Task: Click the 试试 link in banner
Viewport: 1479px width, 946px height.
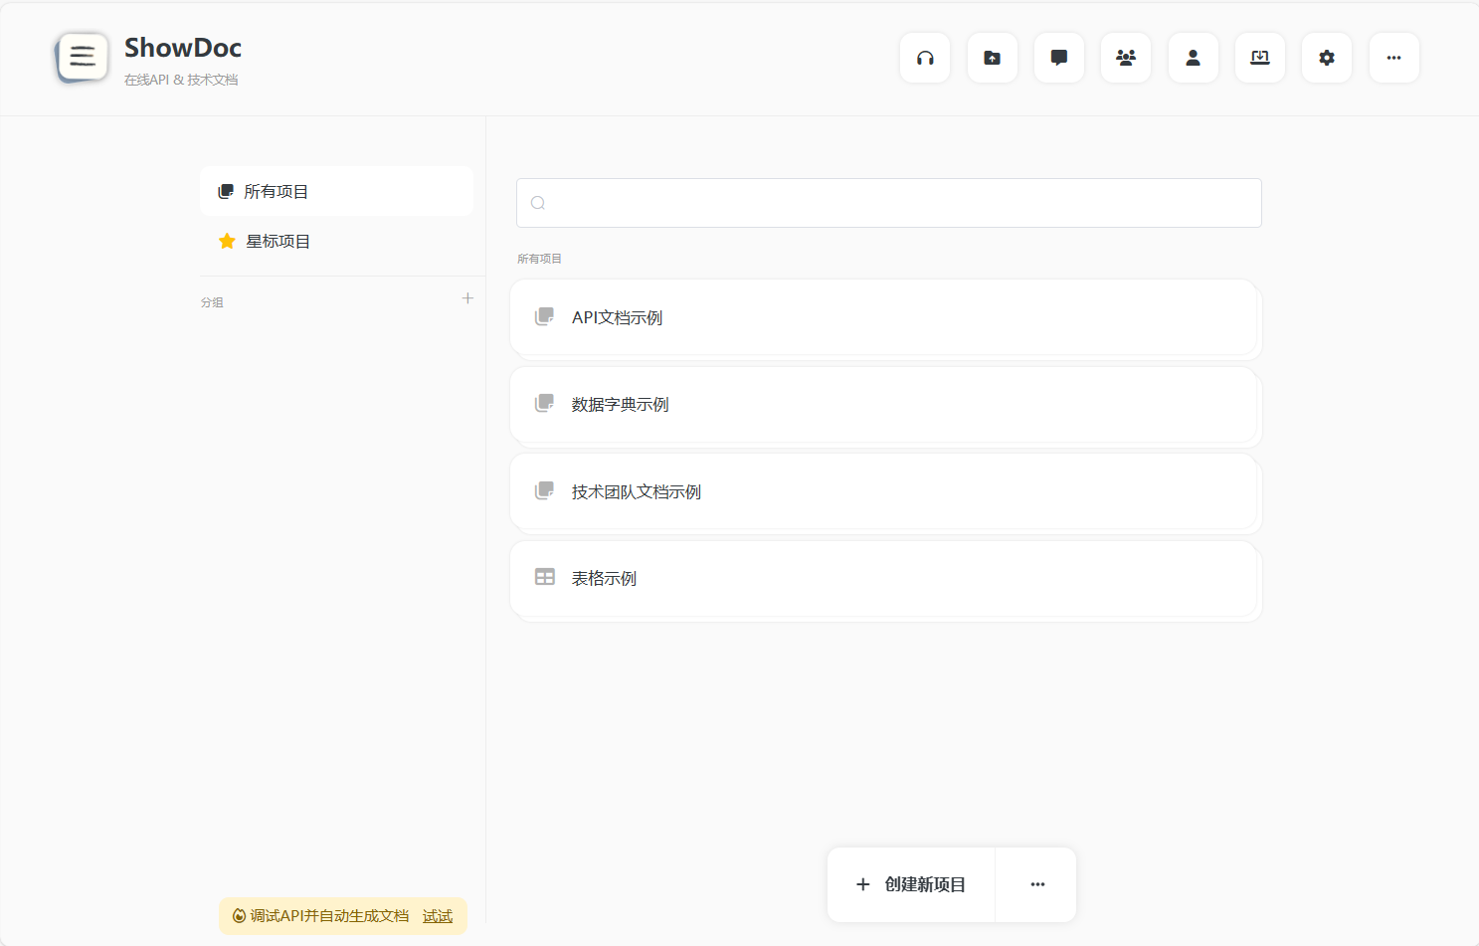Action: coord(437,916)
